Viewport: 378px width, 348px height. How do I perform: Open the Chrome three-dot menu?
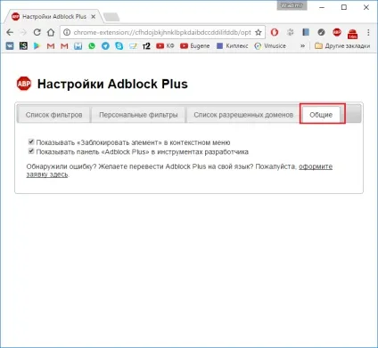point(368,32)
